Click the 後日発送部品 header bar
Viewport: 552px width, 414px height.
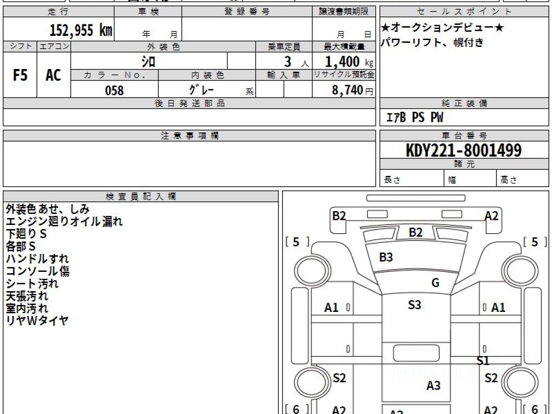190,103
